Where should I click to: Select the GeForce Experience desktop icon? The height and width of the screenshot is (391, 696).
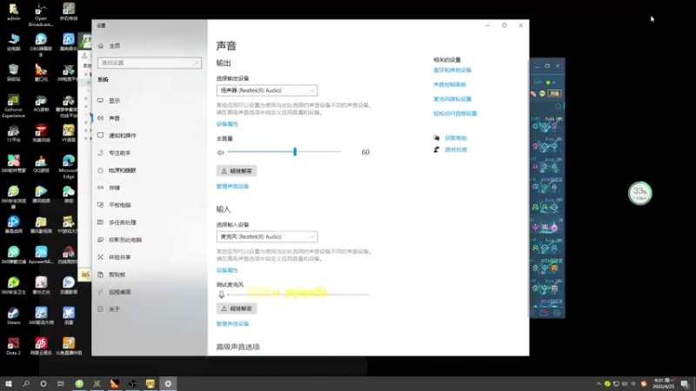[x=13, y=105]
